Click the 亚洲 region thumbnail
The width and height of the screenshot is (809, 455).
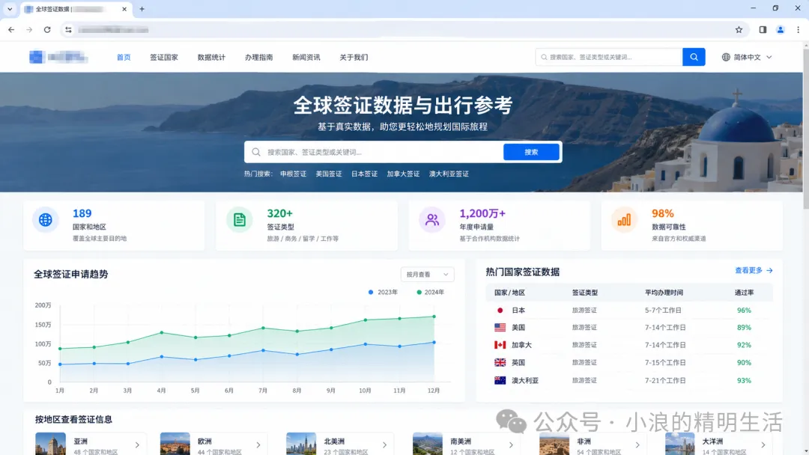(51, 445)
